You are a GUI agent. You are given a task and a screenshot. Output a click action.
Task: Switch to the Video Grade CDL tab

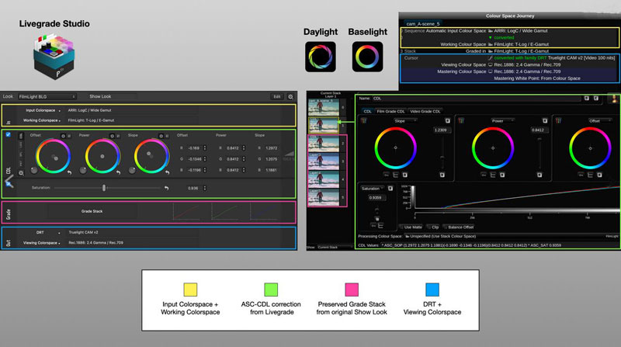(x=425, y=111)
